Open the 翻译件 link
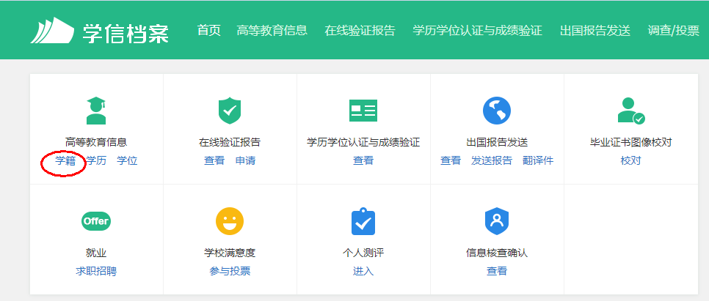This screenshot has width=709, height=301. click(538, 161)
